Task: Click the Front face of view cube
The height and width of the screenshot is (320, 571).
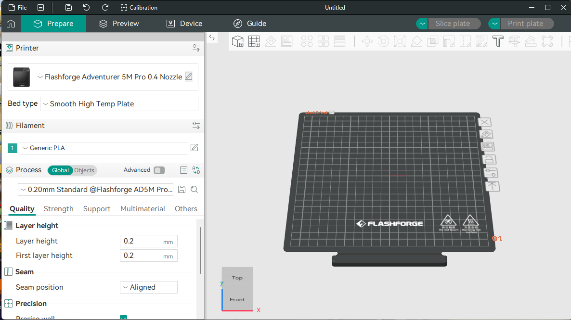Action: (237, 299)
